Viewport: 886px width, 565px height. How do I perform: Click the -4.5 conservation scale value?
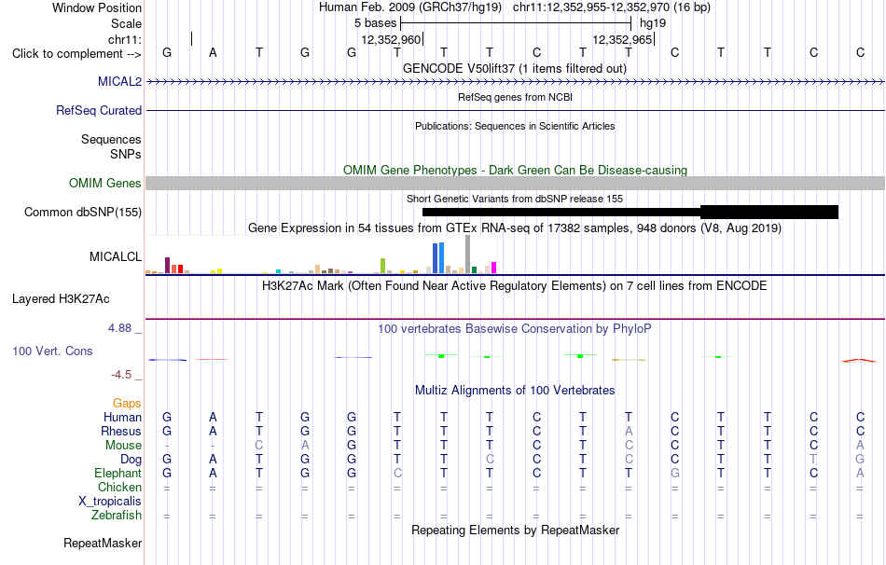pyautogui.click(x=121, y=375)
